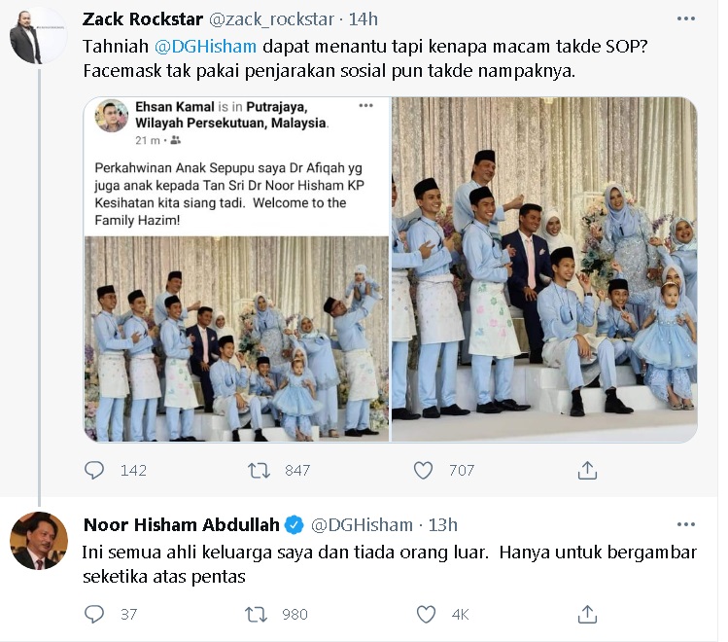
Task: Open more options on Zack Rockstar's tweet
Action: 686,18
